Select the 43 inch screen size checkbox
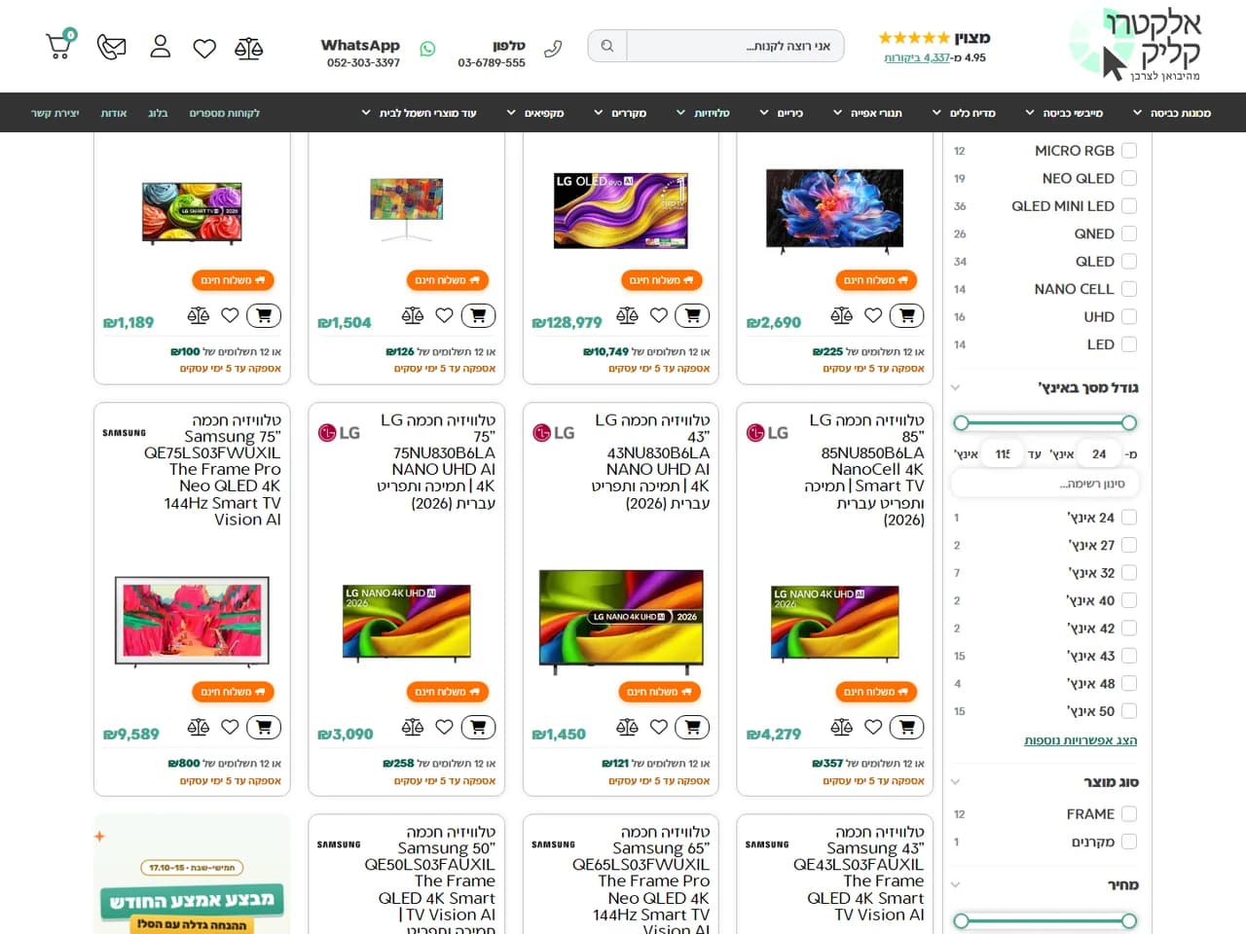The image size is (1246, 934). (1129, 656)
